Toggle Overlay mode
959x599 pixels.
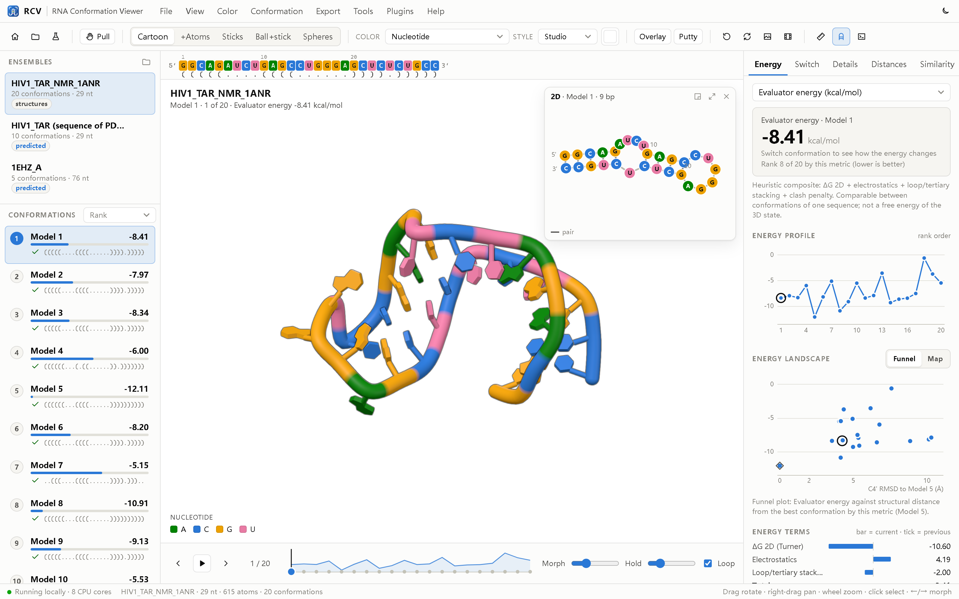point(652,37)
